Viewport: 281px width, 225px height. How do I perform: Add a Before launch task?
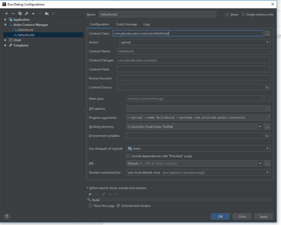point(90,194)
